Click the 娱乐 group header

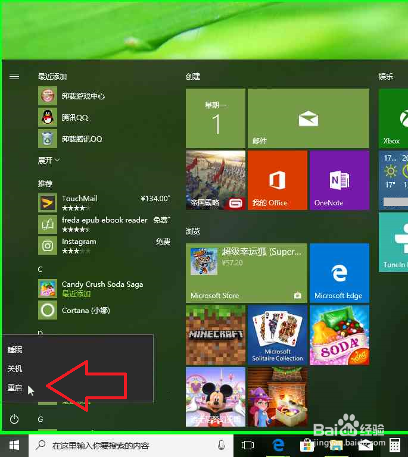(386, 77)
